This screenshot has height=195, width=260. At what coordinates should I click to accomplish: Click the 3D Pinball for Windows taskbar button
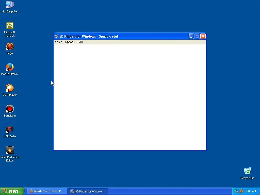tap(88, 191)
